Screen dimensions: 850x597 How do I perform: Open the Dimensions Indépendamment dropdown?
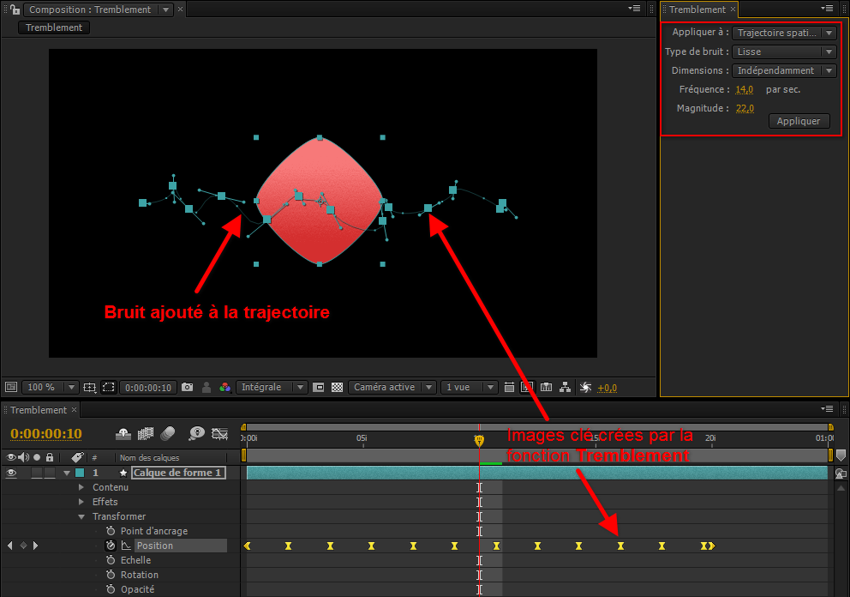point(784,70)
